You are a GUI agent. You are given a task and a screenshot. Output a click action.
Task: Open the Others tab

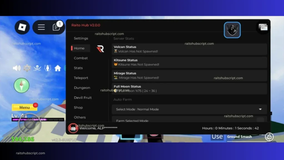point(80,117)
